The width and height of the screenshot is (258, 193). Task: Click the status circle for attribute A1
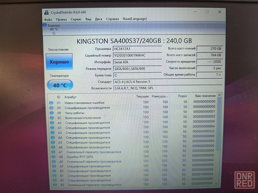click(52, 128)
